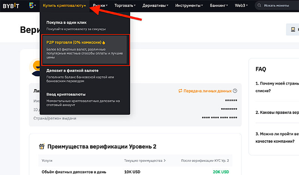
Task: Expand Текущие преимущества chevron
Action: (x=164, y=160)
